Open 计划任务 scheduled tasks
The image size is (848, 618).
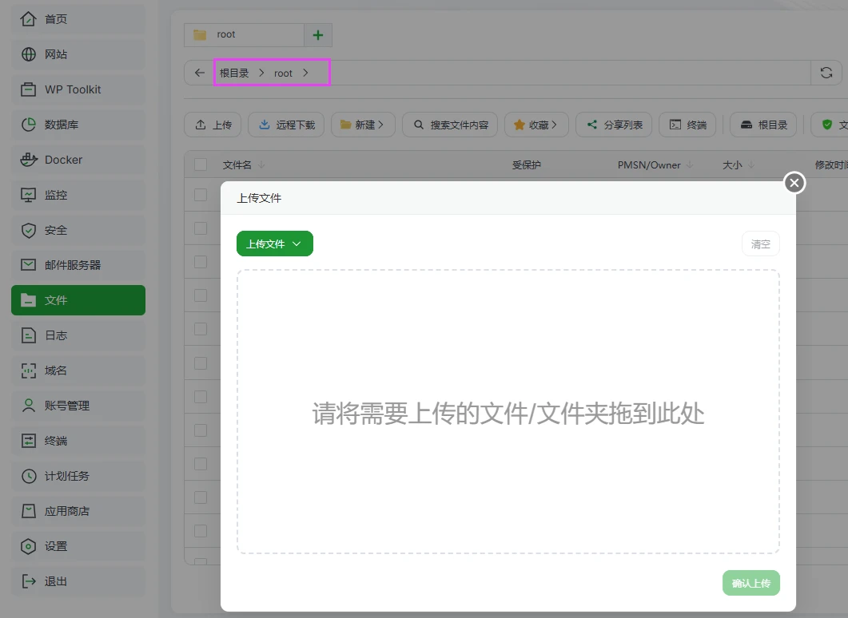coord(78,476)
